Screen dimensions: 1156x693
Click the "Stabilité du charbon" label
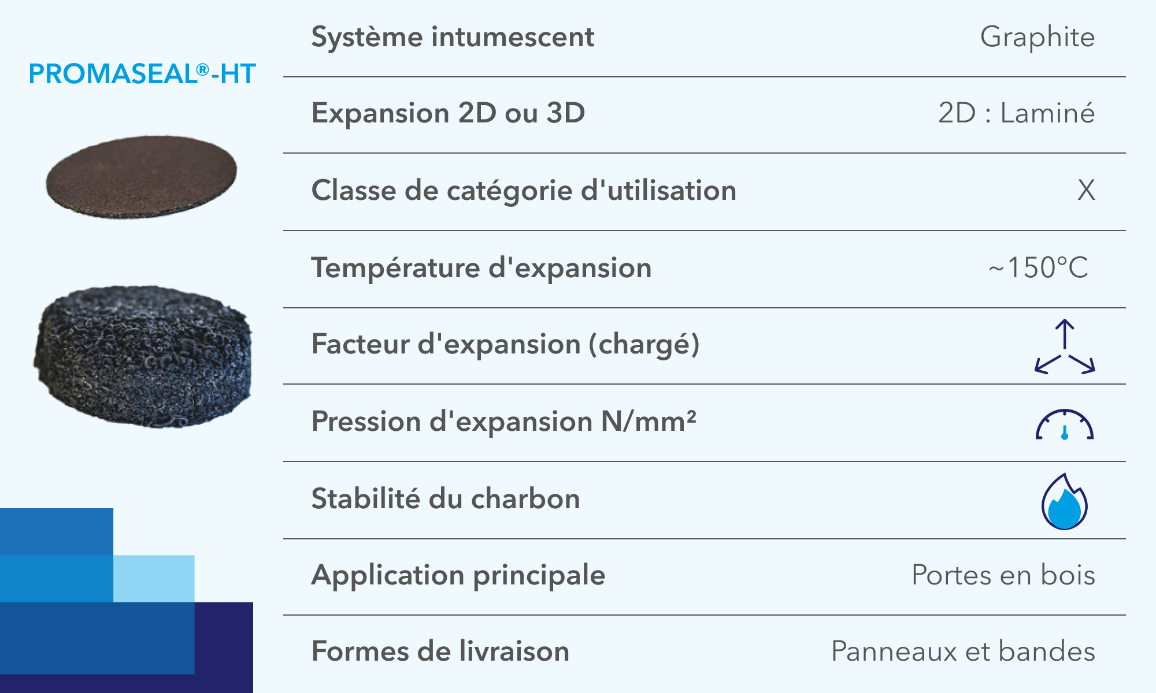(446, 498)
